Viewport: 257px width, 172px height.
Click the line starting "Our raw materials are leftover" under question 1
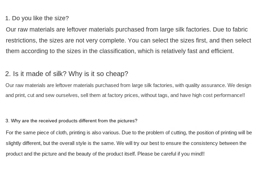[x=127, y=30]
